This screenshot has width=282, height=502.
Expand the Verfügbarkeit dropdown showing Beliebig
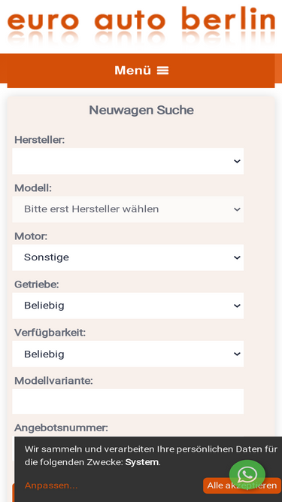[128, 354]
